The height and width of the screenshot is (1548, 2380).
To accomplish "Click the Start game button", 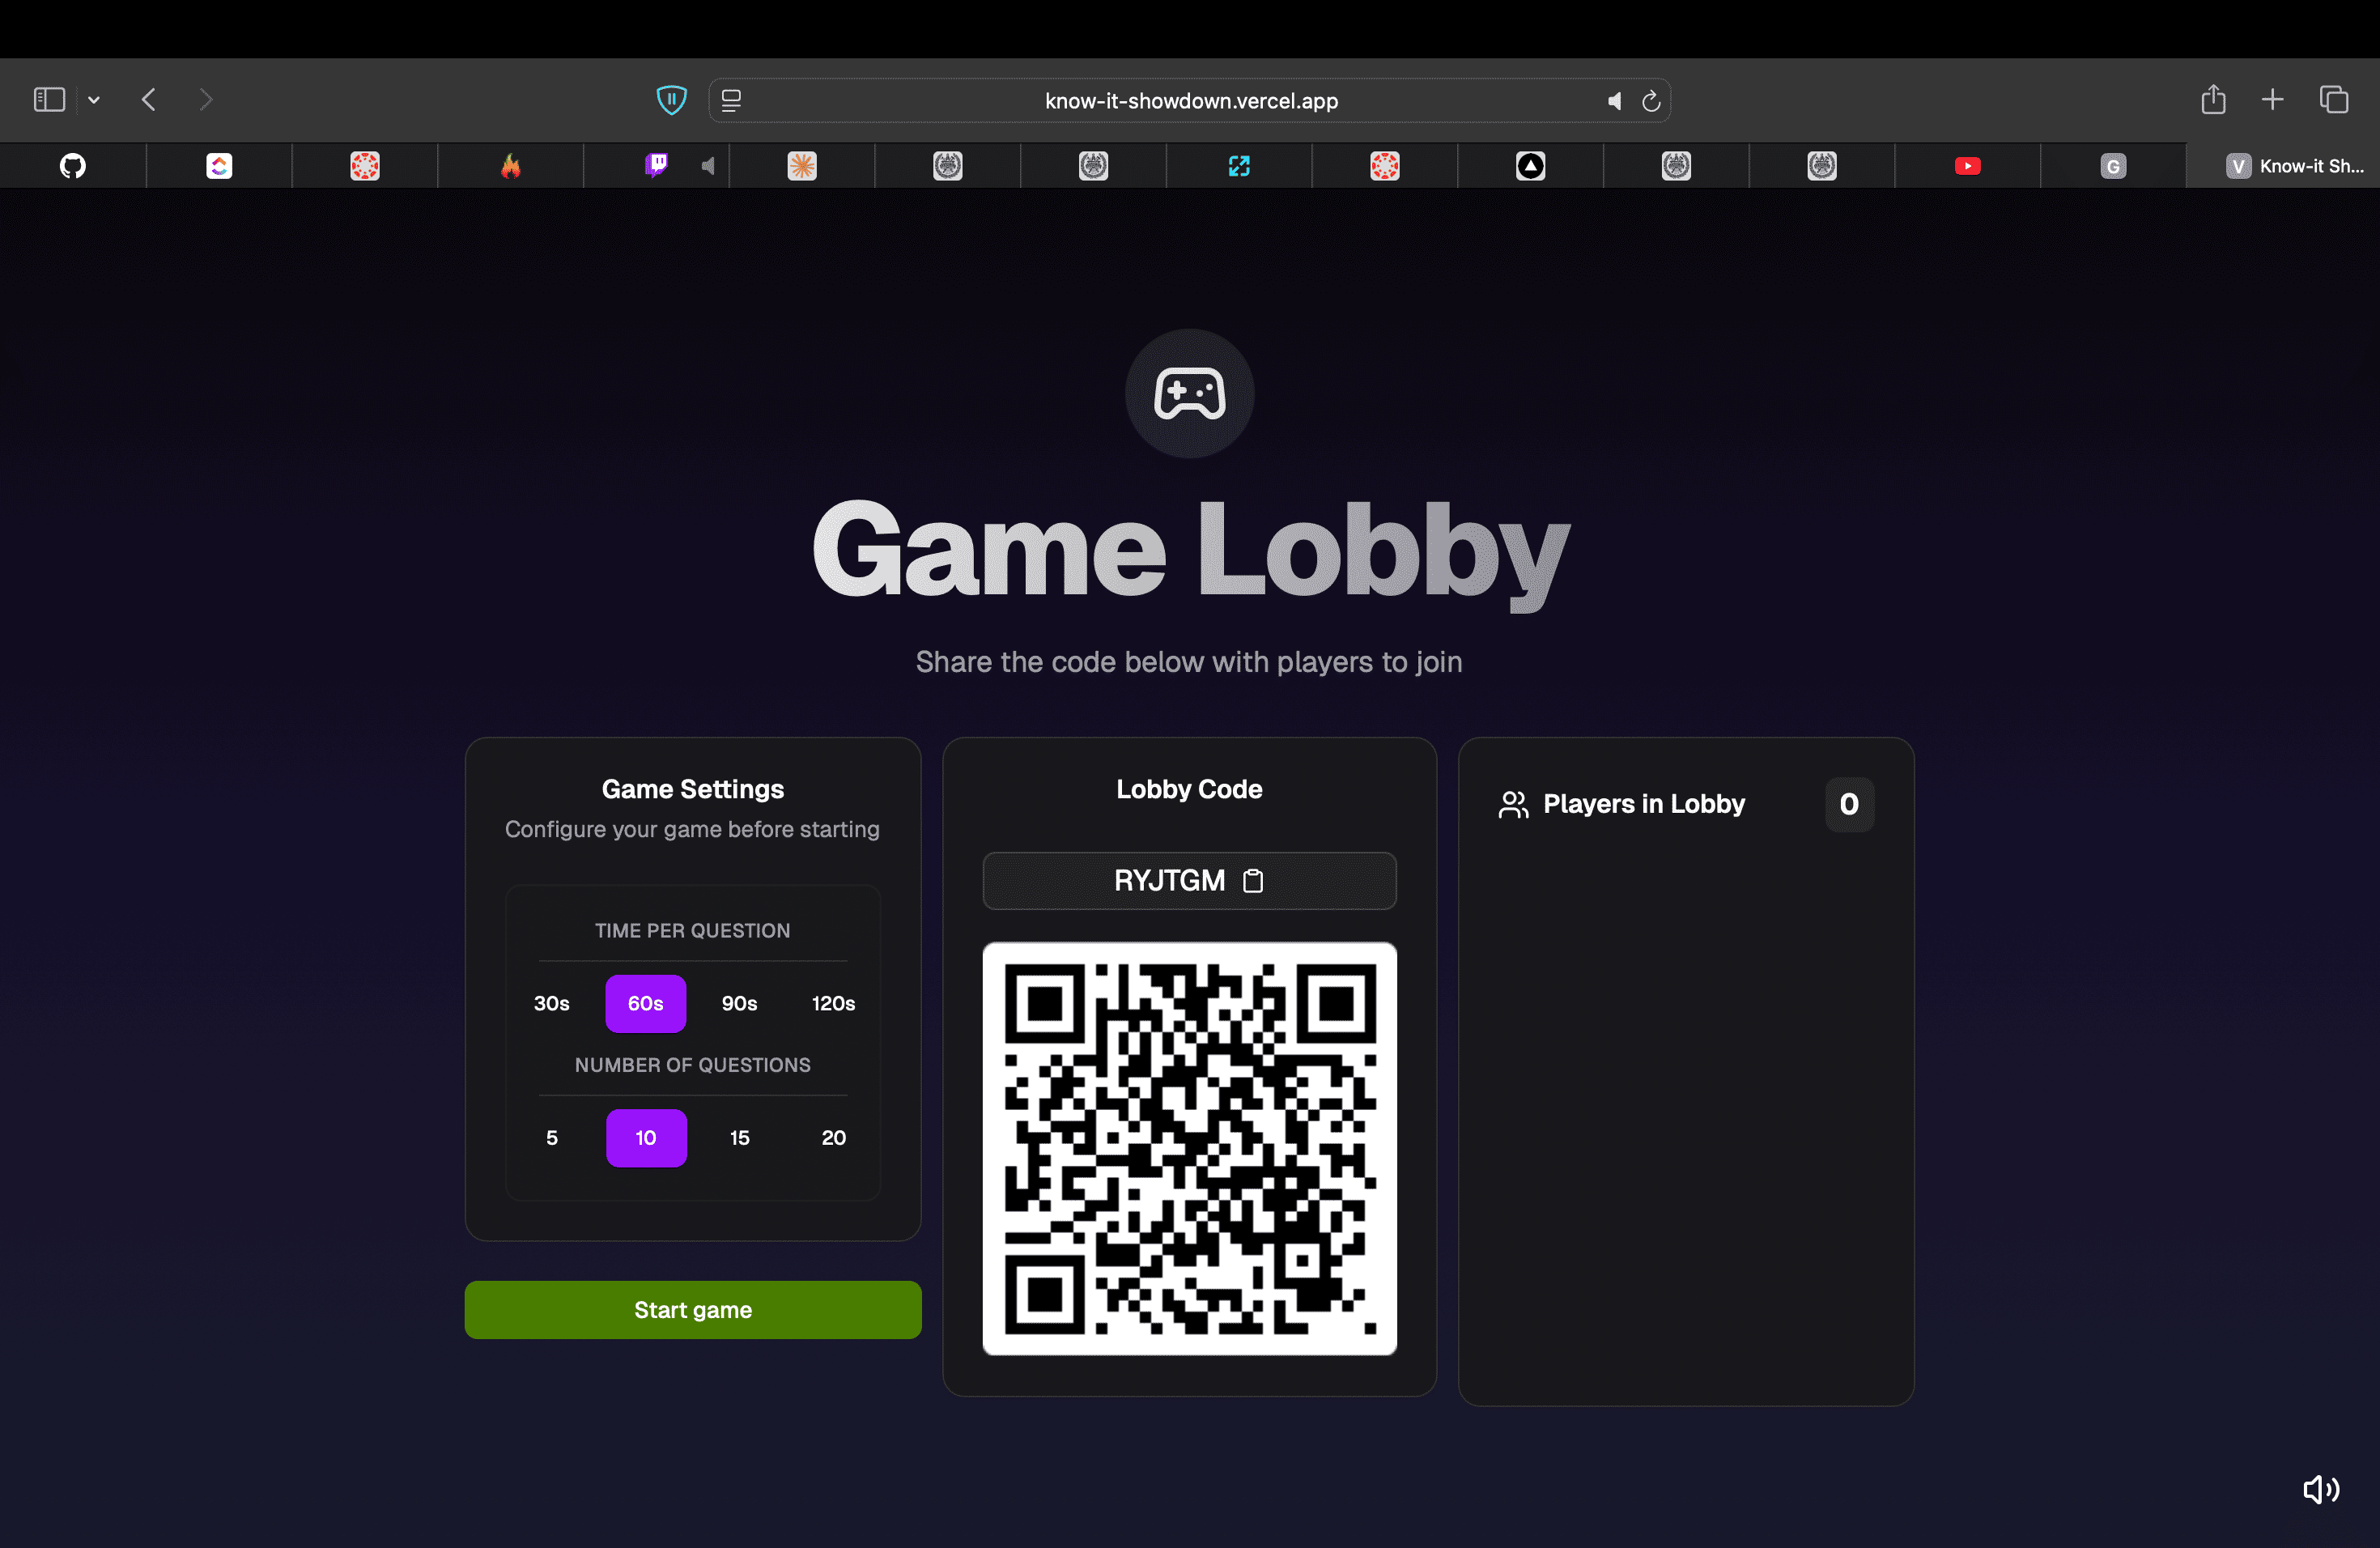I will [x=692, y=1309].
